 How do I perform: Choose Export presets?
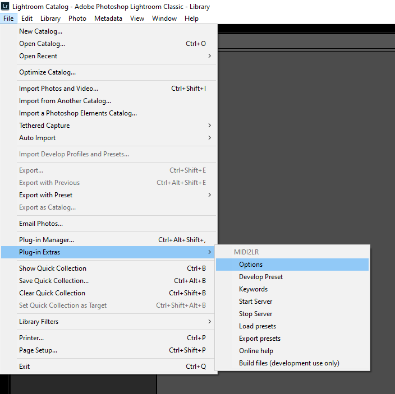click(292, 339)
